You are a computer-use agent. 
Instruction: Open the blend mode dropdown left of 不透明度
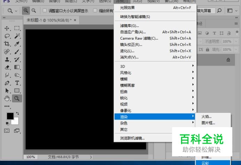[x=200, y=41]
